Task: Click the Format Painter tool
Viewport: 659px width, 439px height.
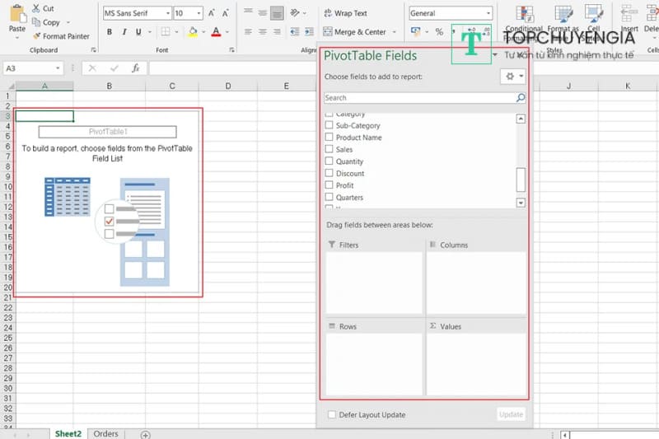Action: [x=61, y=36]
